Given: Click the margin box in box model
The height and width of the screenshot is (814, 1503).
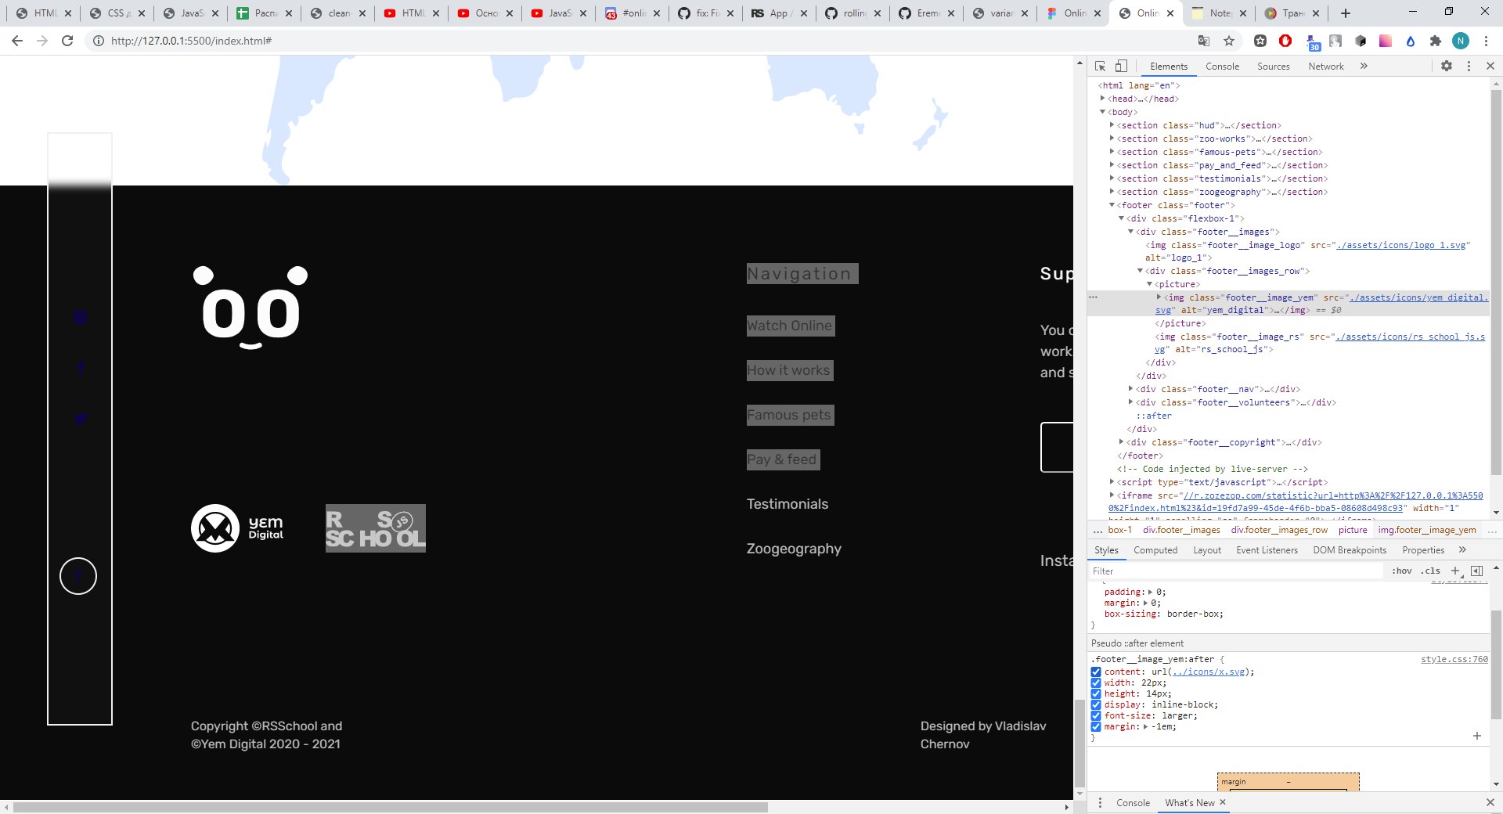Looking at the screenshot, I should (x=1288, y=782).
